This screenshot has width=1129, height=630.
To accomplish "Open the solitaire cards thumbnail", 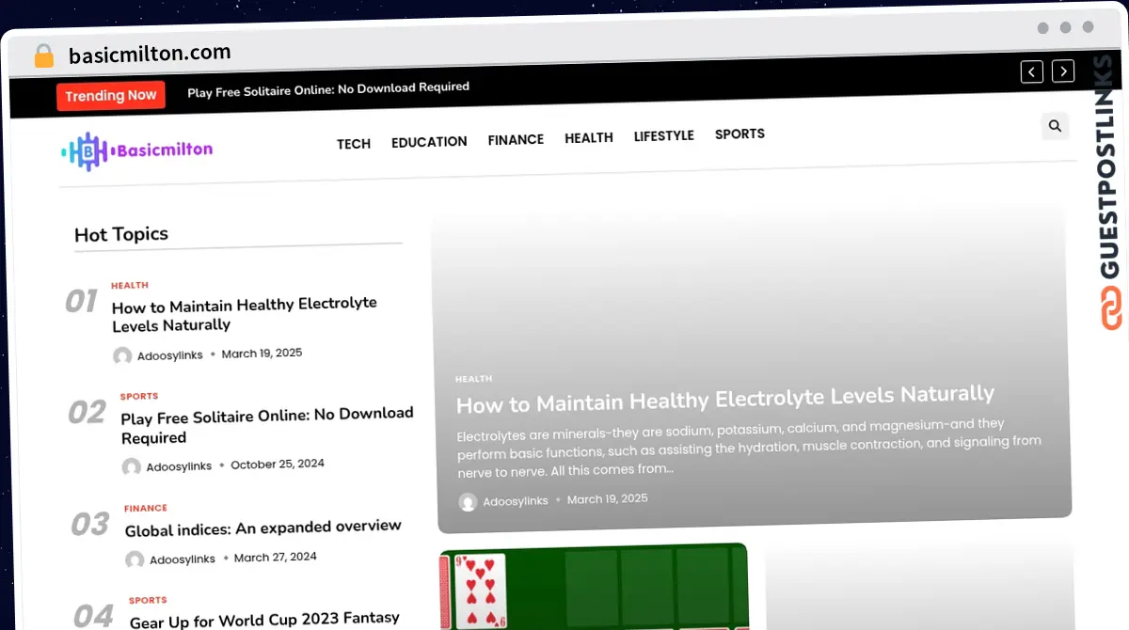I will [593, 588].
